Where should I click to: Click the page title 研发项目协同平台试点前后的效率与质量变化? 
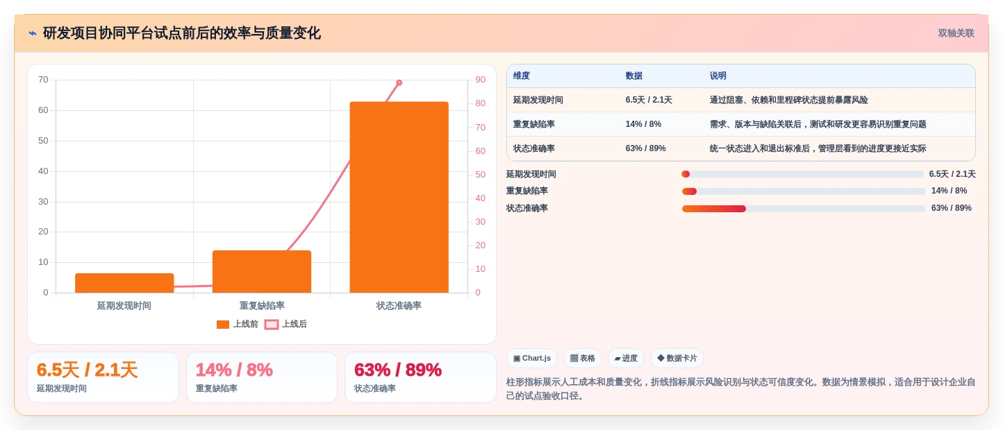(182, 33)
